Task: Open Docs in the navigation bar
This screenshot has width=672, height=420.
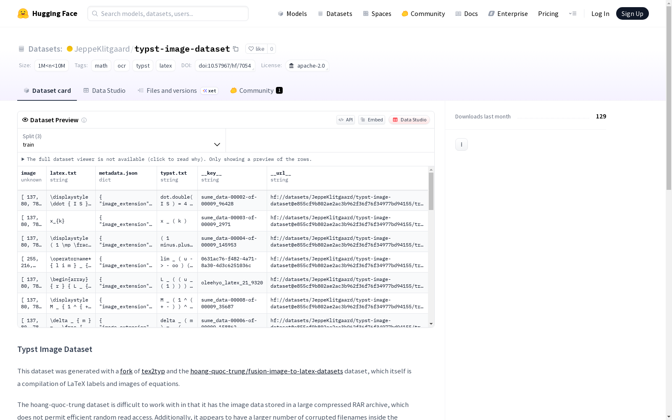Action: [467, 13]
